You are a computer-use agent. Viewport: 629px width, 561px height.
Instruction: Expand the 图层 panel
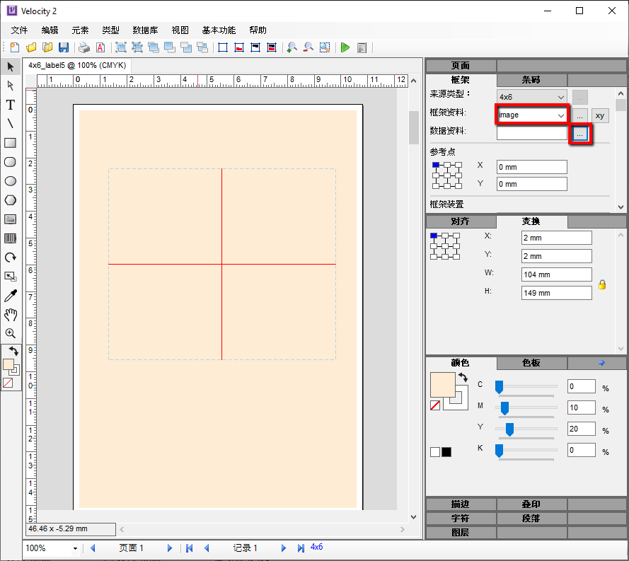click(461, 533)
